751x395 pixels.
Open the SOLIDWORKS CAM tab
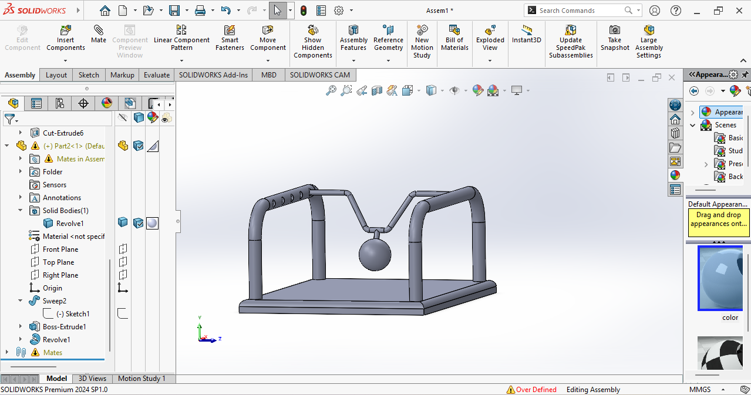pyautogui.click(x=319, y=75)
